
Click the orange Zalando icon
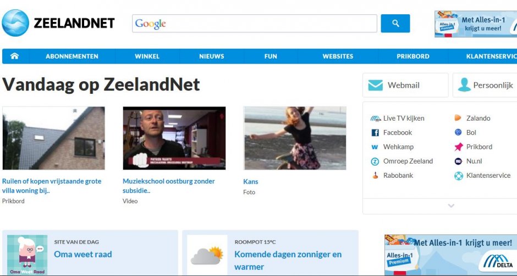458,118
